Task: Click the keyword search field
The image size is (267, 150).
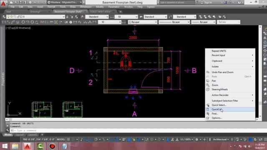Action: pyautogui.click(x=177, y=2)
